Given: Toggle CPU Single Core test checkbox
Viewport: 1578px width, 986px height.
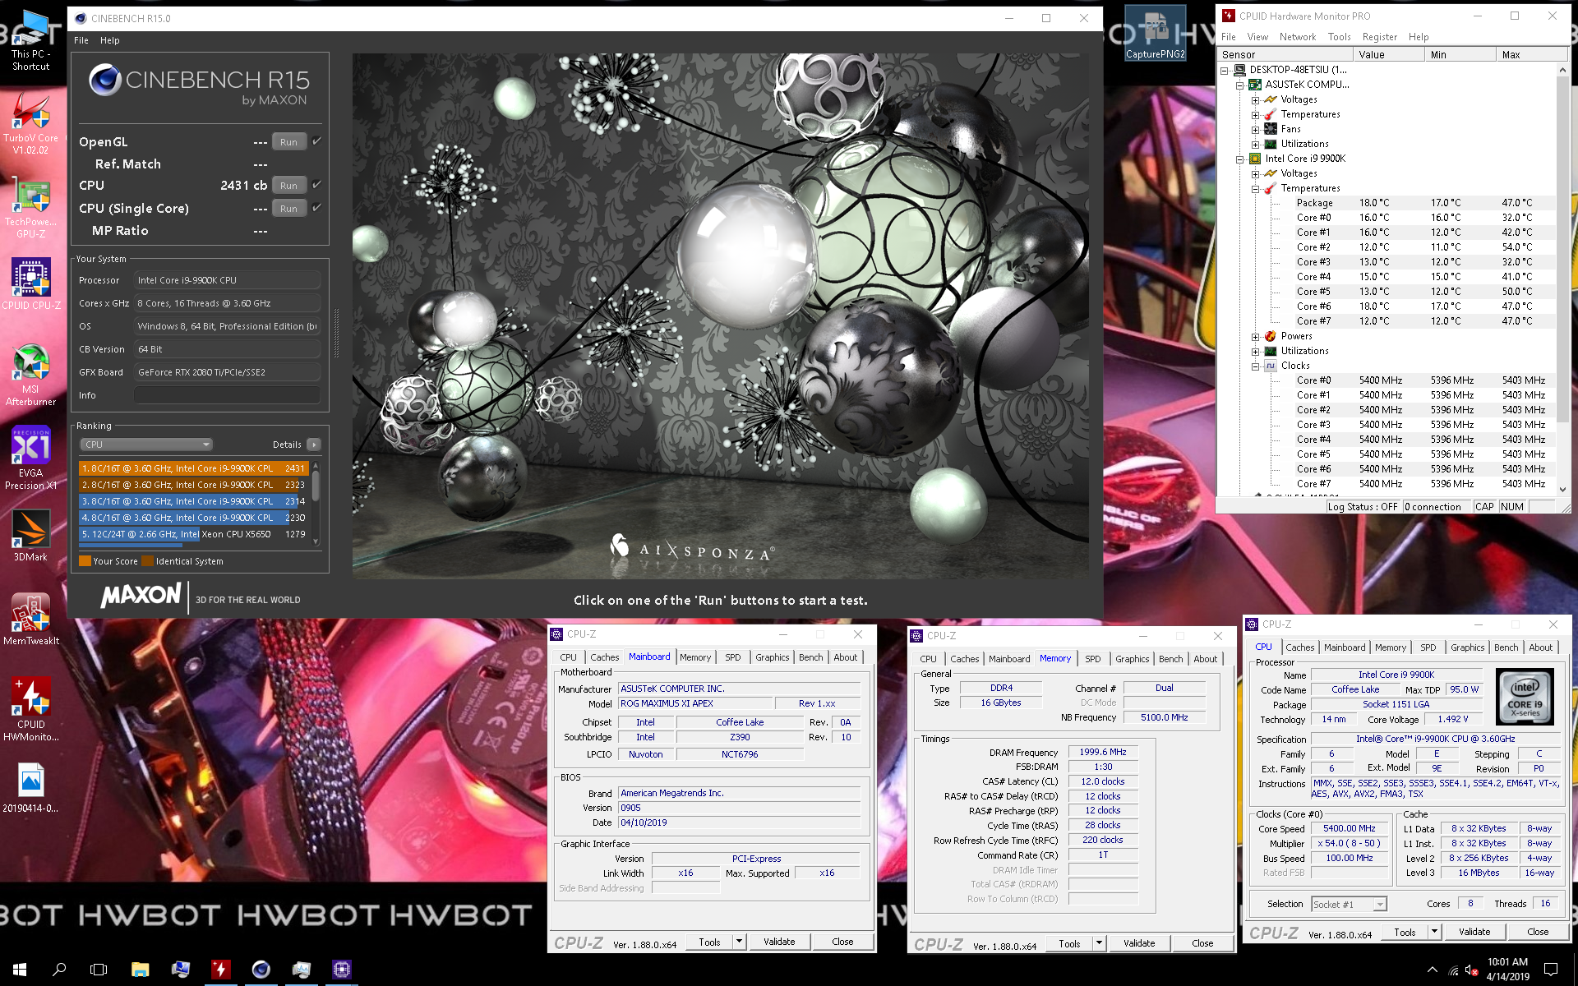Looking at the screenshot, I should 316,208.
